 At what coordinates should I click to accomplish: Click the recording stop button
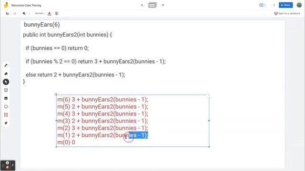(8, 167)
